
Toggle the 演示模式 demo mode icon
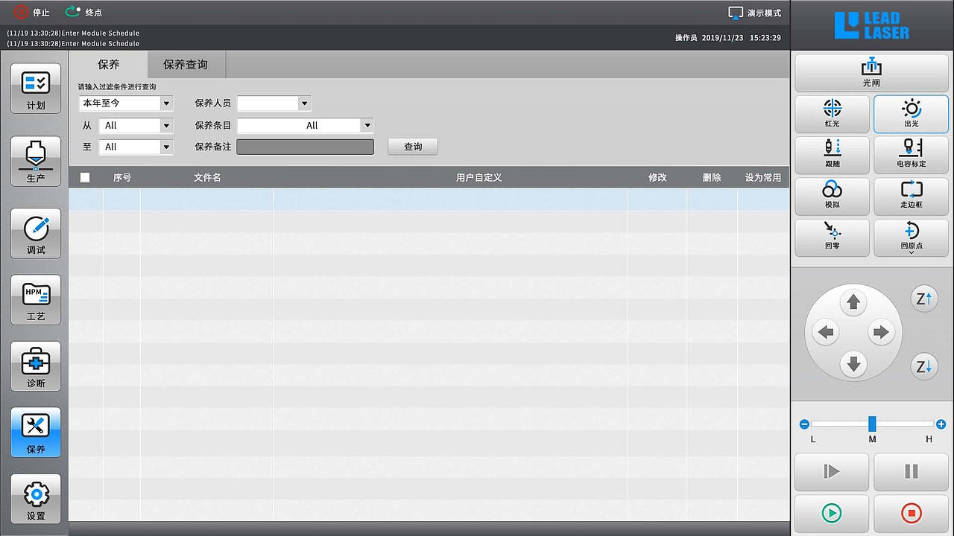click(736, 13)
